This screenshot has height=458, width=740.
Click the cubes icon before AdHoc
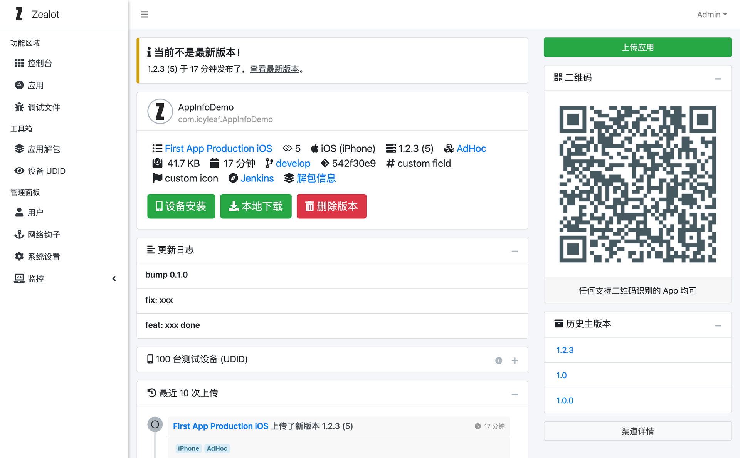[x=449, y=148]
